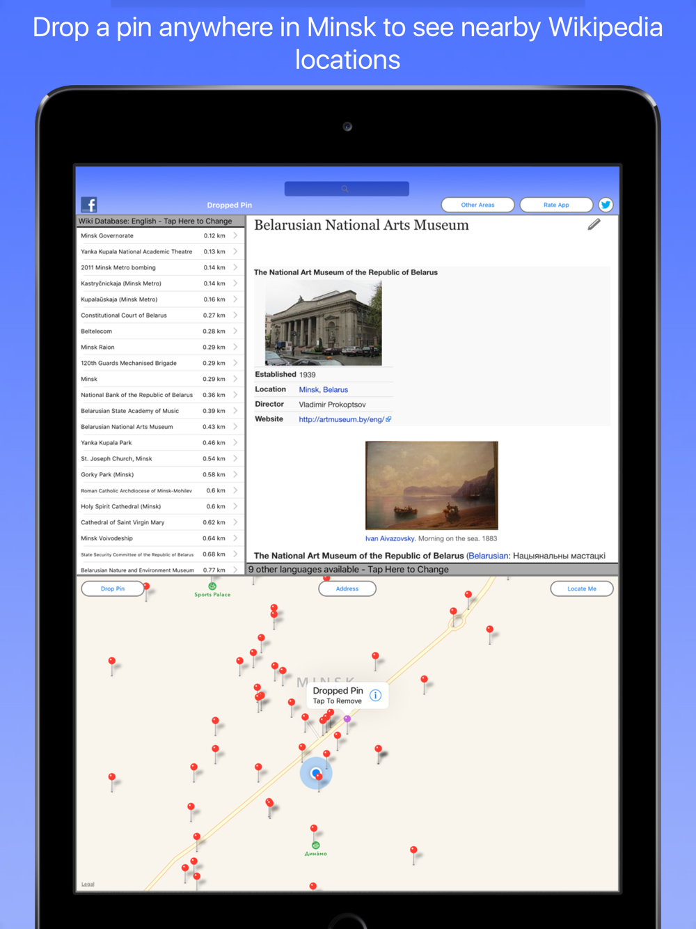Follow the Minsk location link
Image resolution: width=696 pixels, height=929 pixels.
tap(309, 390)
